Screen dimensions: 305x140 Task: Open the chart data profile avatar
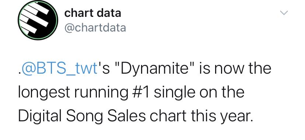[x=38, y=20]
